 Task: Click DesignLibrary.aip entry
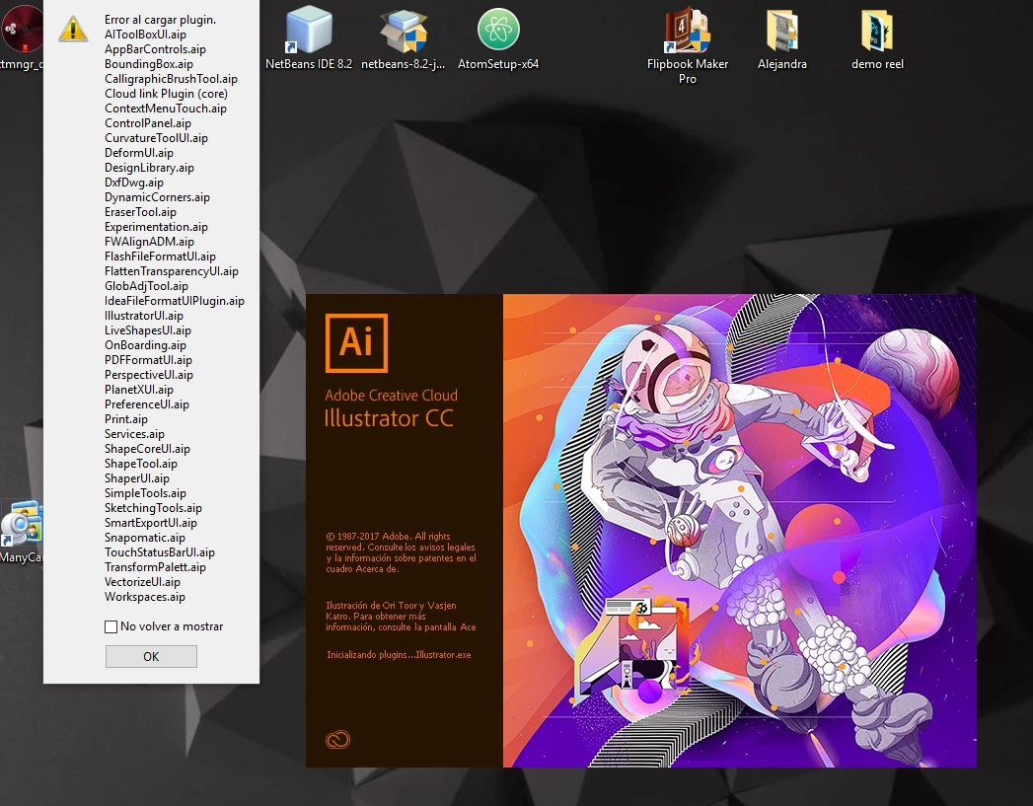(x=149, y=168)
